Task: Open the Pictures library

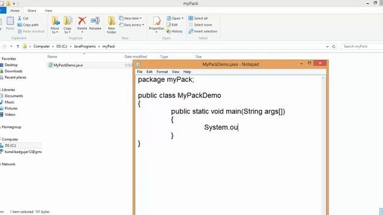Action: (x=11, y=108)
